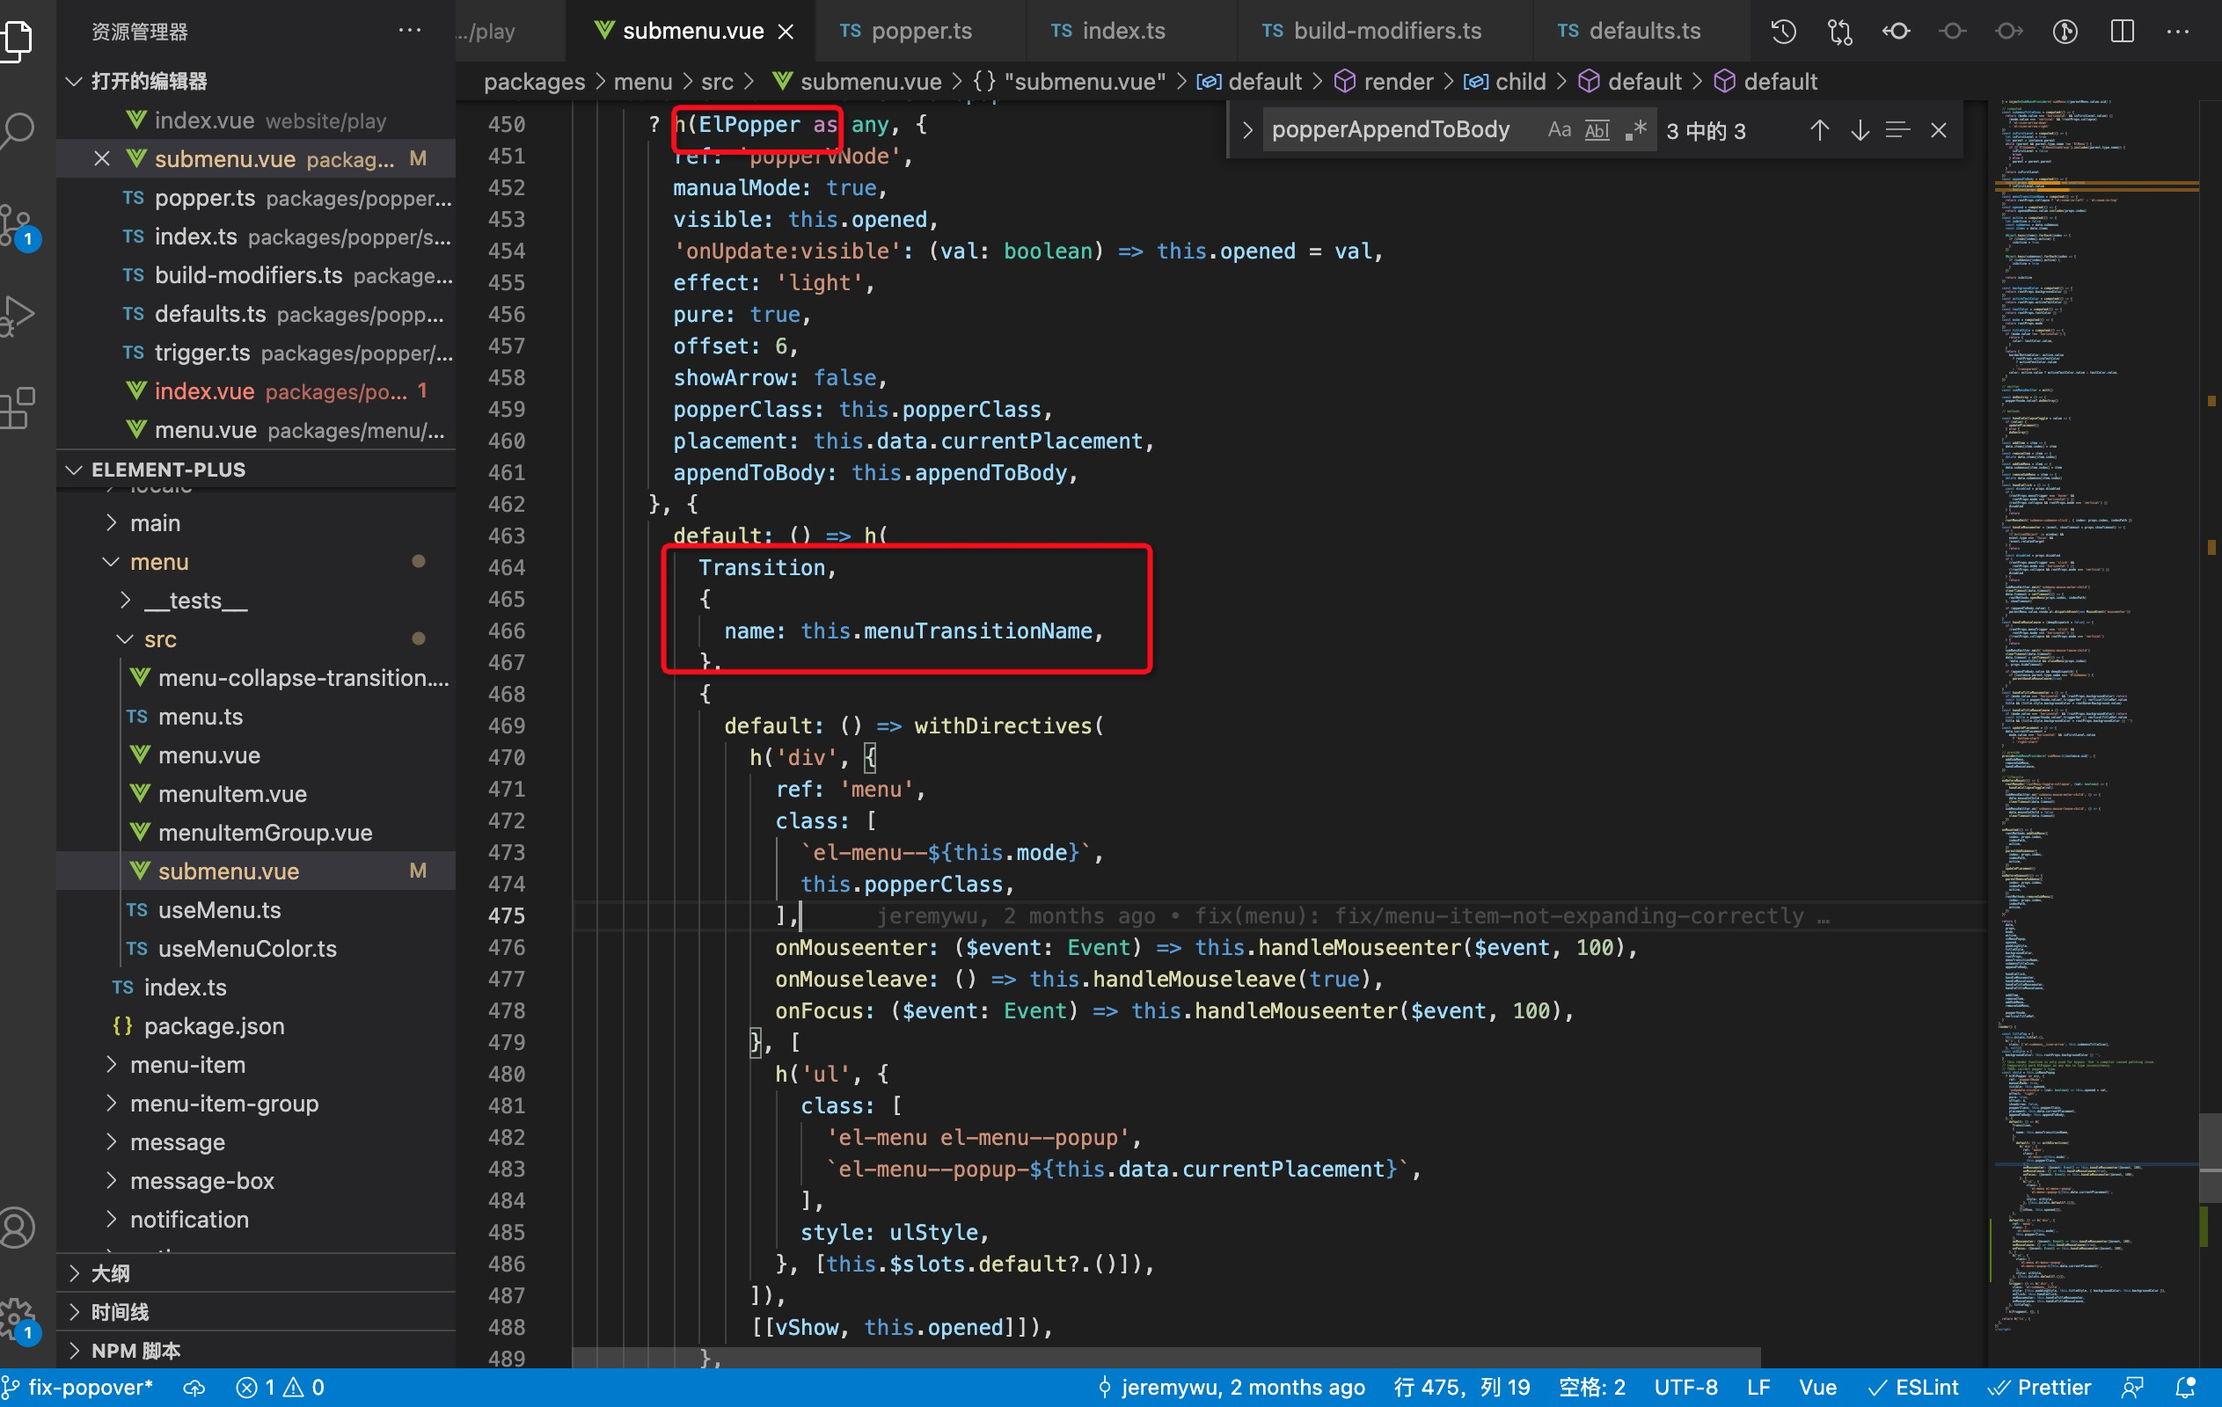Open the Accounts menu icon
Screen dimensions: 2222x1407
pos(18,1228)
